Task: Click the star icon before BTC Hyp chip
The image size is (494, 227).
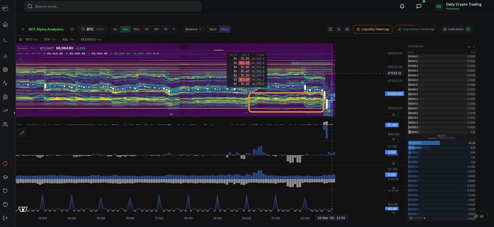Action: (x=21, y=39)
